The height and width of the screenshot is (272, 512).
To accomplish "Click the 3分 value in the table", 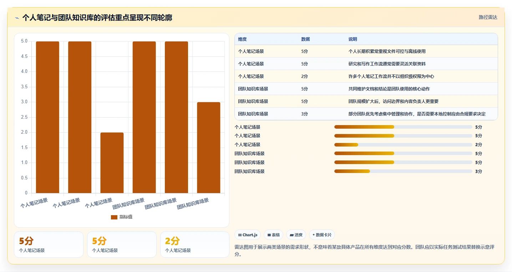I will click(304, 114).
